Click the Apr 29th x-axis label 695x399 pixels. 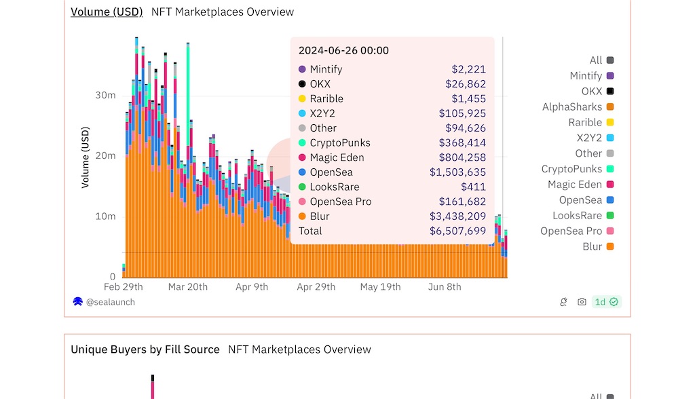point(316,287)
